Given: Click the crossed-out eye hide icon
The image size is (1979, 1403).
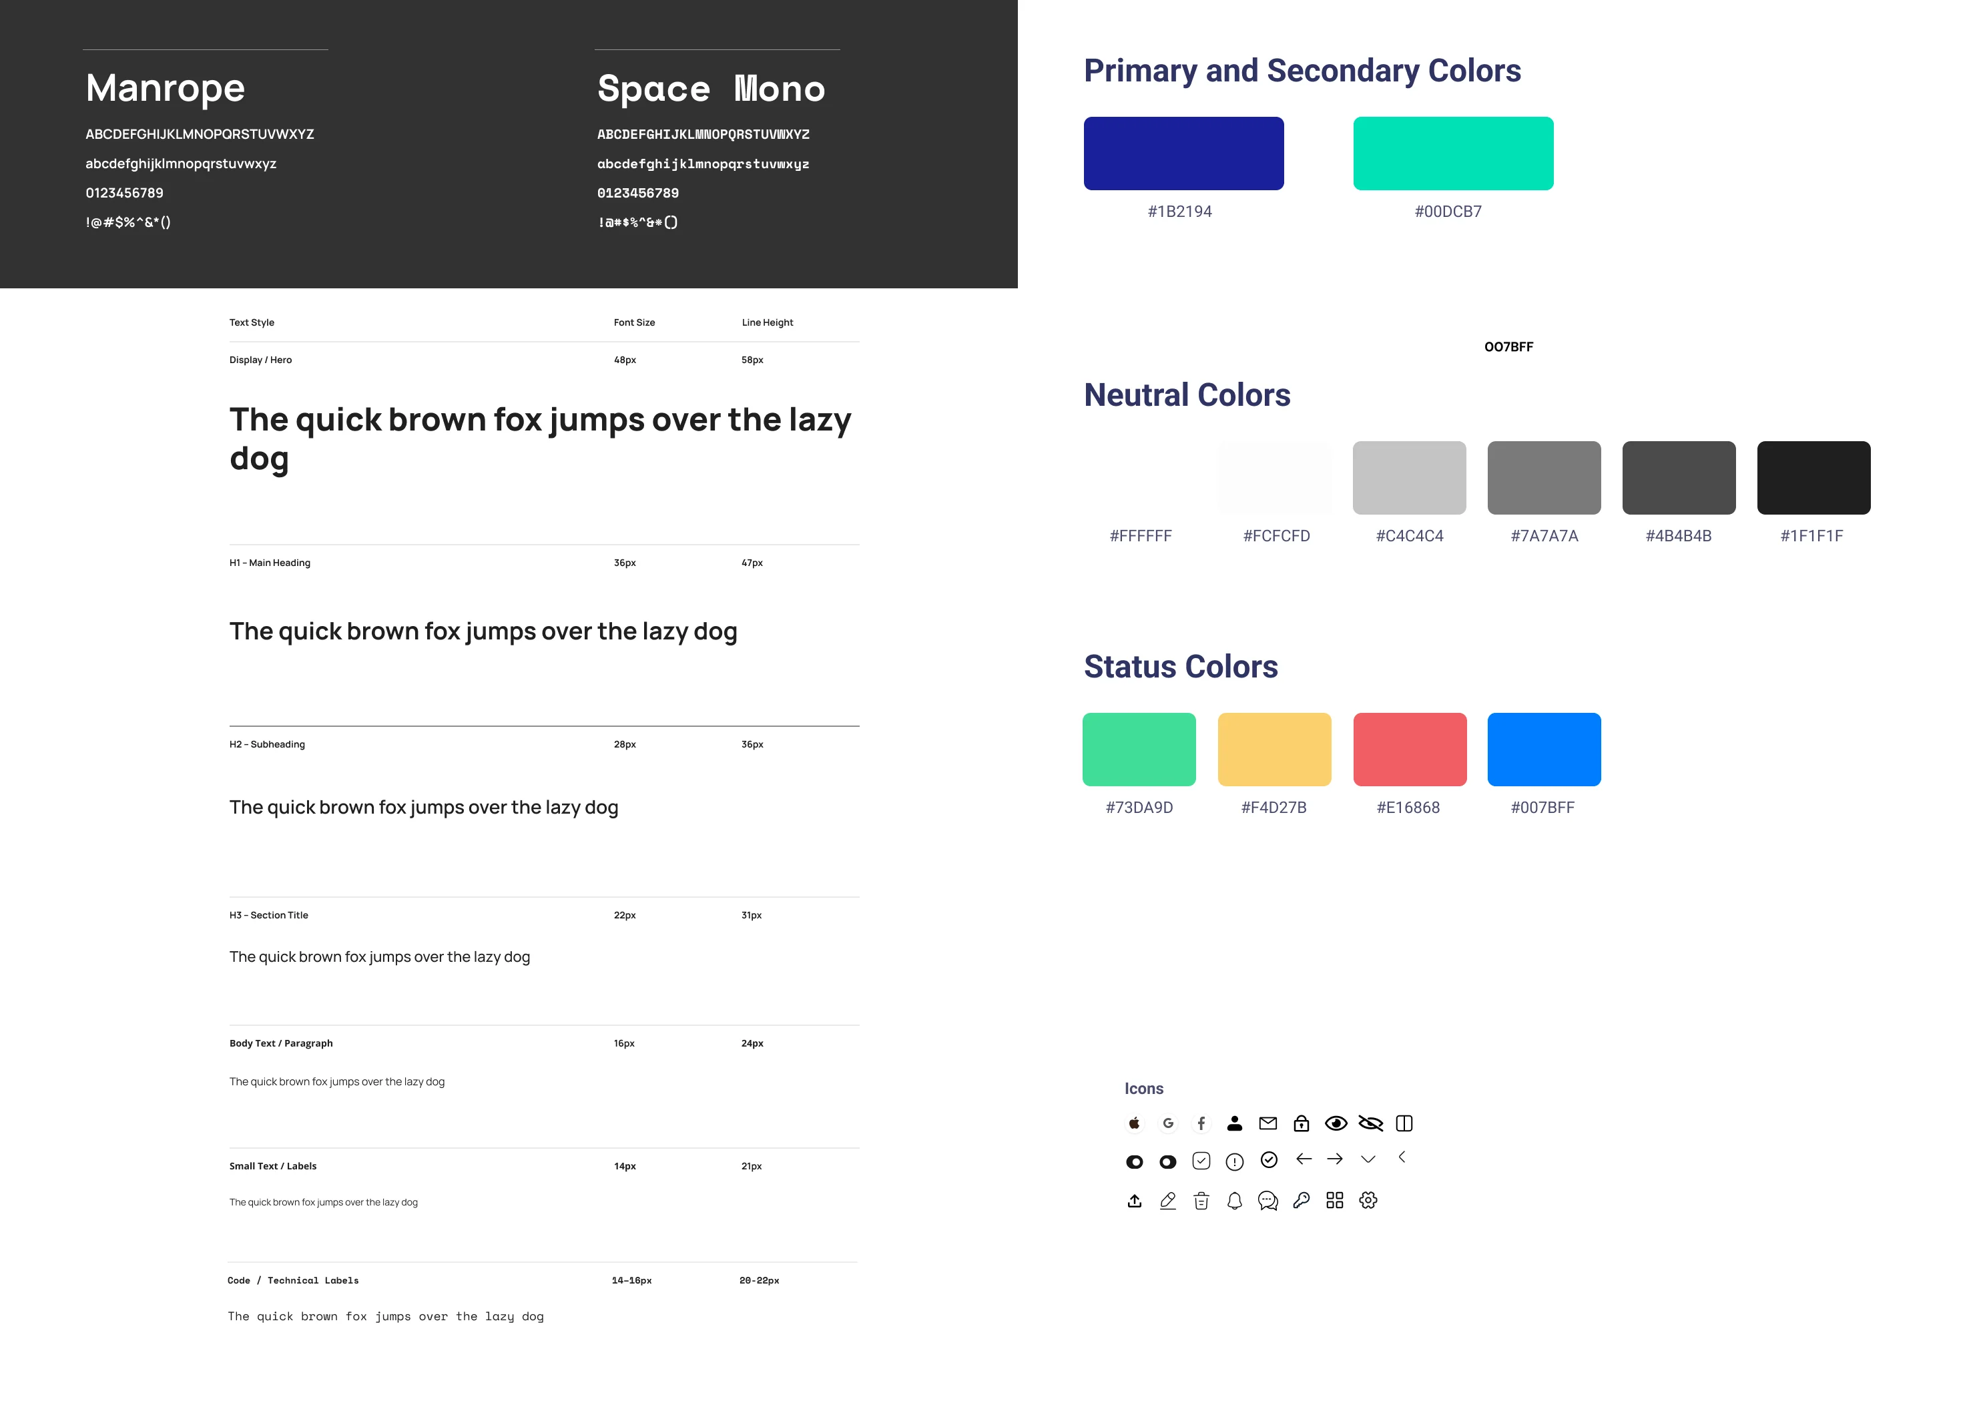Looking at the screenshot, I should [x=1371, y=1123].
